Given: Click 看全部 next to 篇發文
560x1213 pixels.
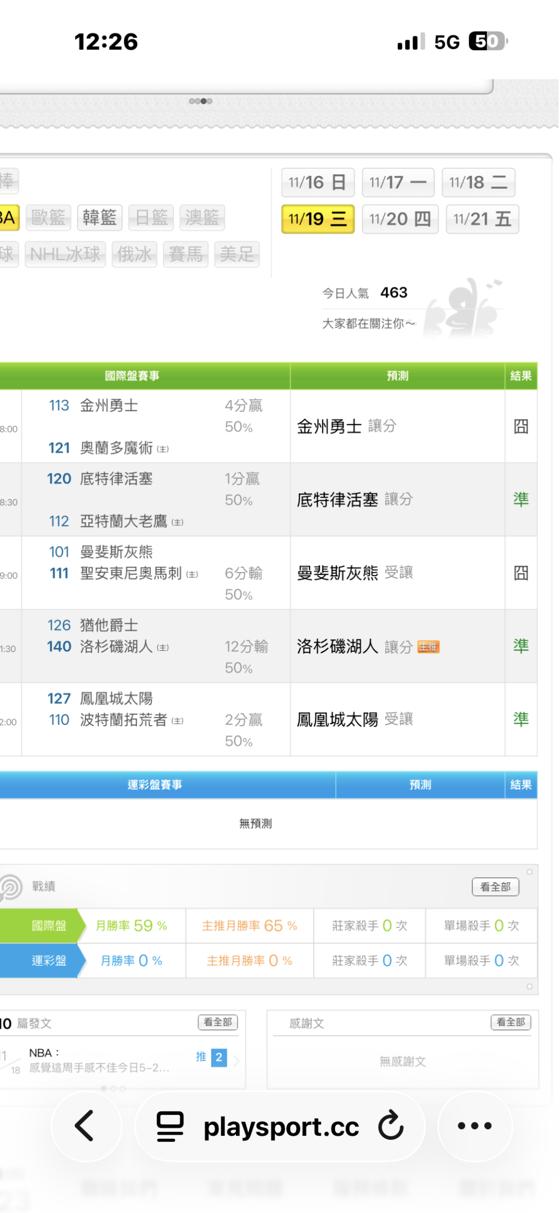Looking at the screenshot, I should [x=218, y=1022].
